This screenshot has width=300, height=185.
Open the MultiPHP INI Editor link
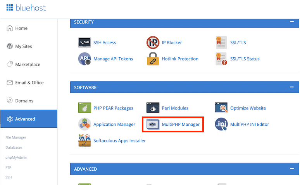(250, 124)
